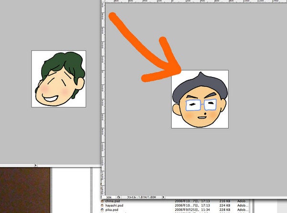Viewport: 287px width, 213px height.
Task: Click the green-haired face drawing
Action: [58, 79]
